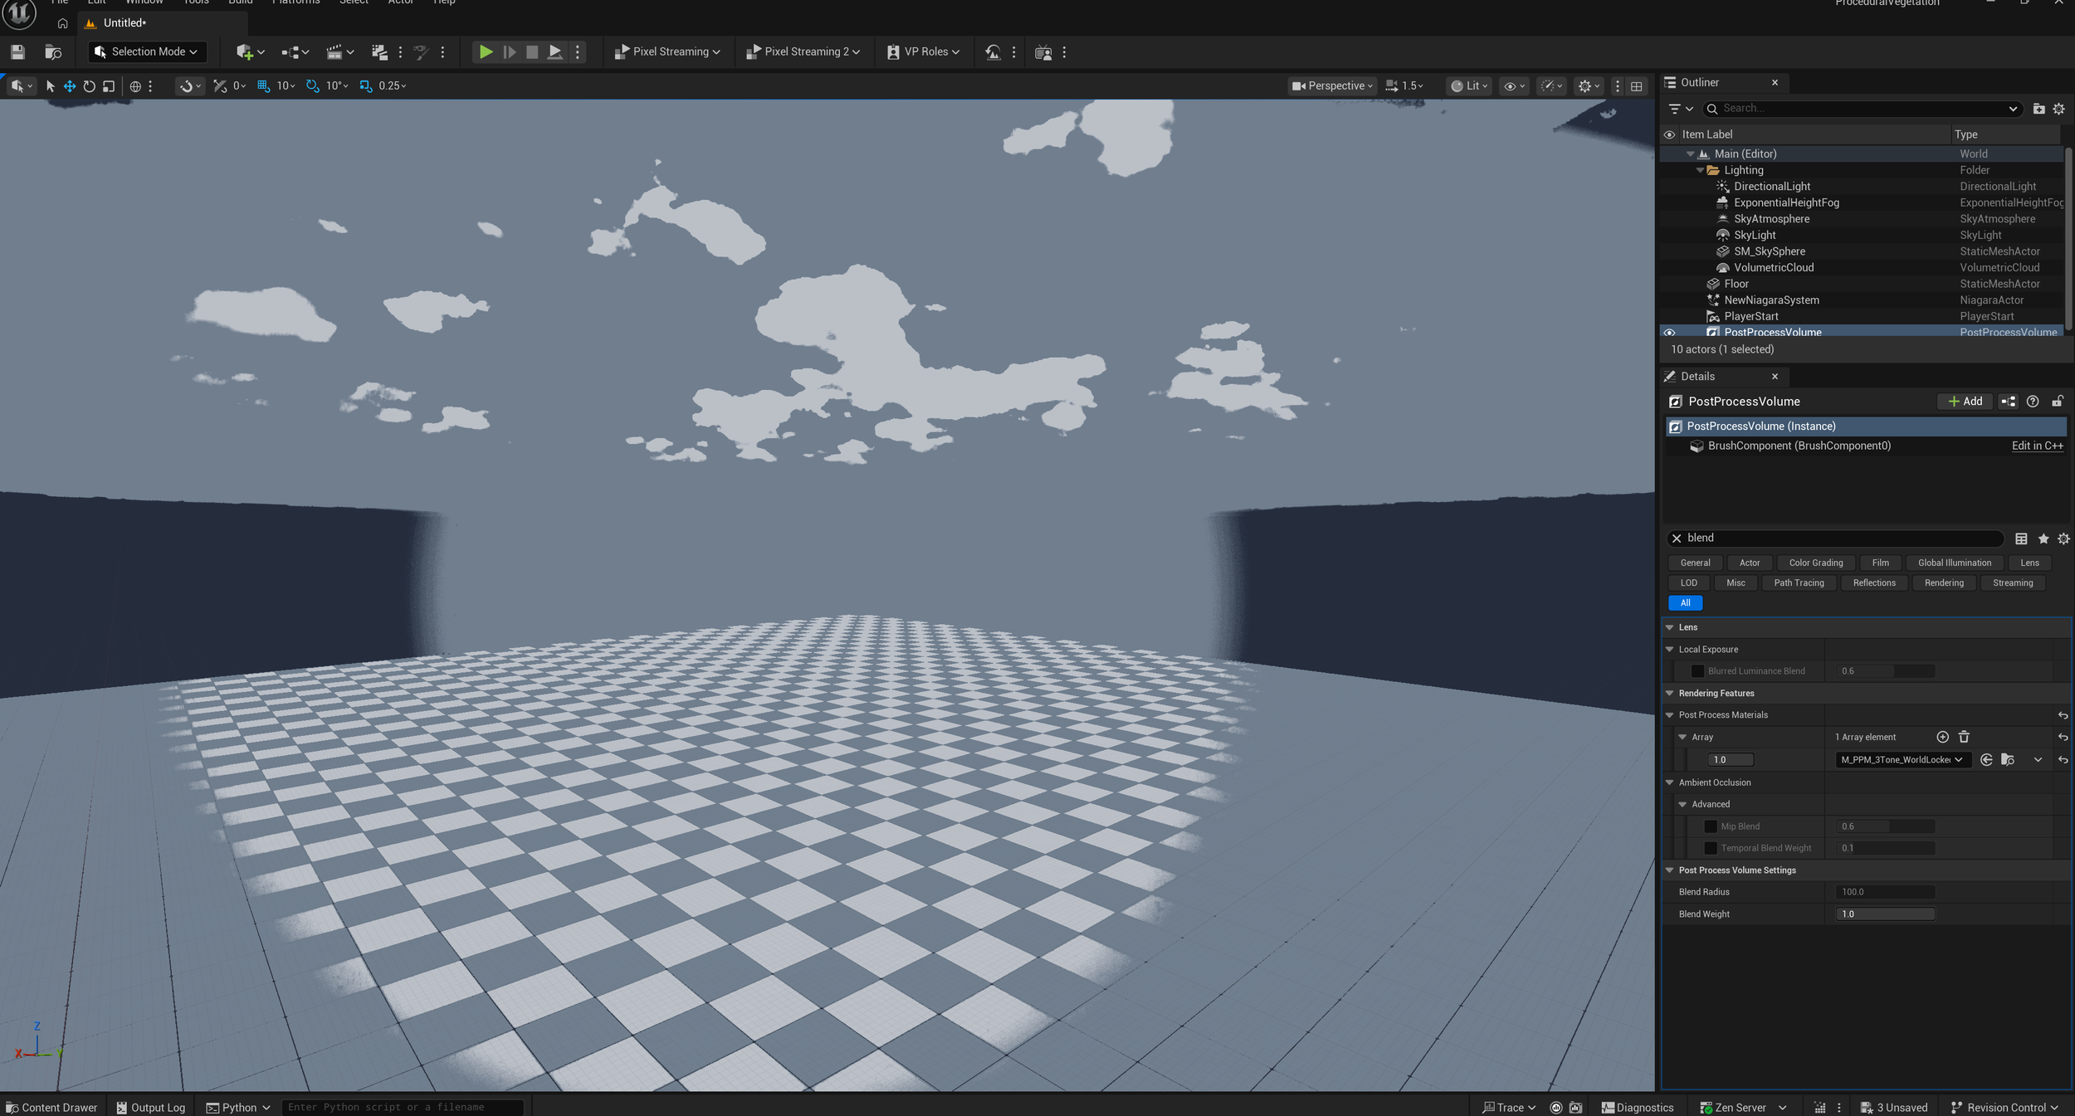
Task: Enable the Mip Blend checkbox
Action: point(1711,826)
